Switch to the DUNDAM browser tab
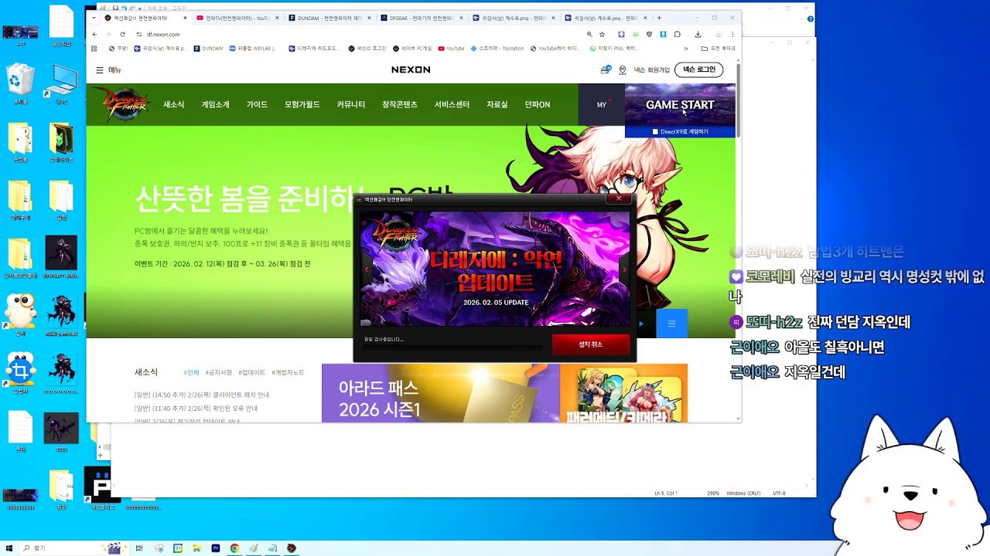This screenshot has width=990, height=556. [329, 18]
